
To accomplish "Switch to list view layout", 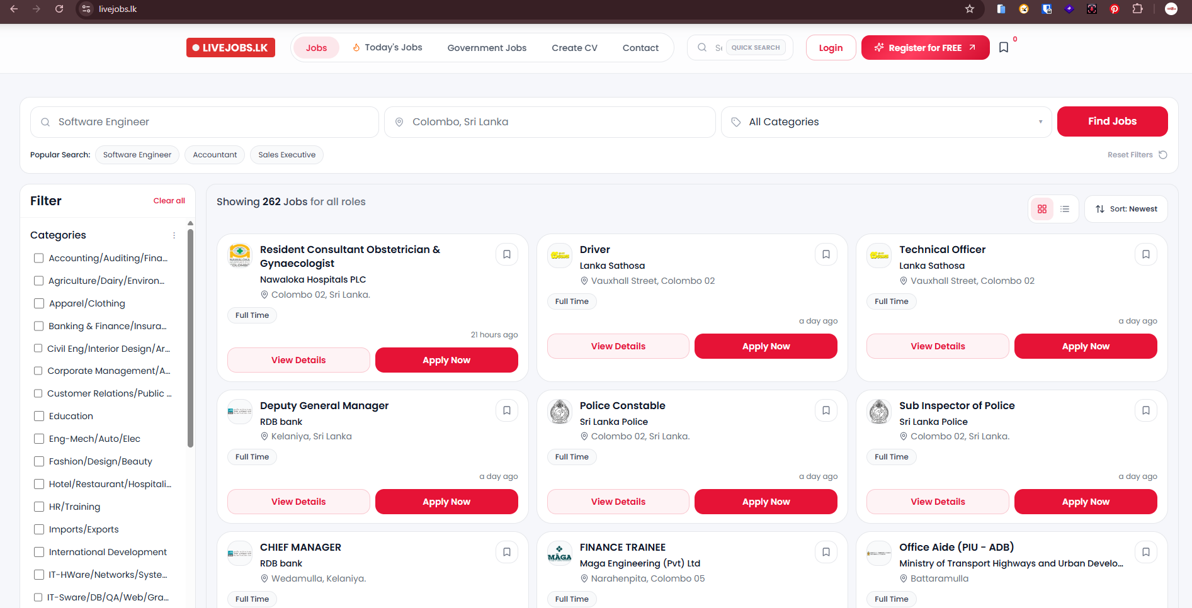I will (x=1065, y=209).
